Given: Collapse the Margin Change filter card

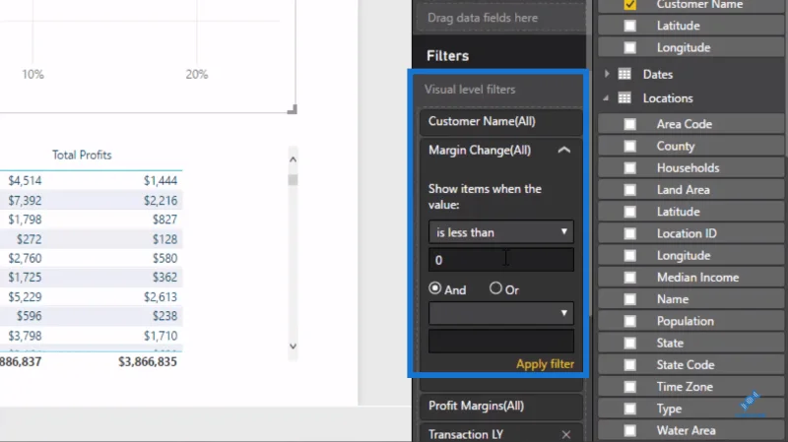Looking at the screenshot, I should click(x=563, y=150).
